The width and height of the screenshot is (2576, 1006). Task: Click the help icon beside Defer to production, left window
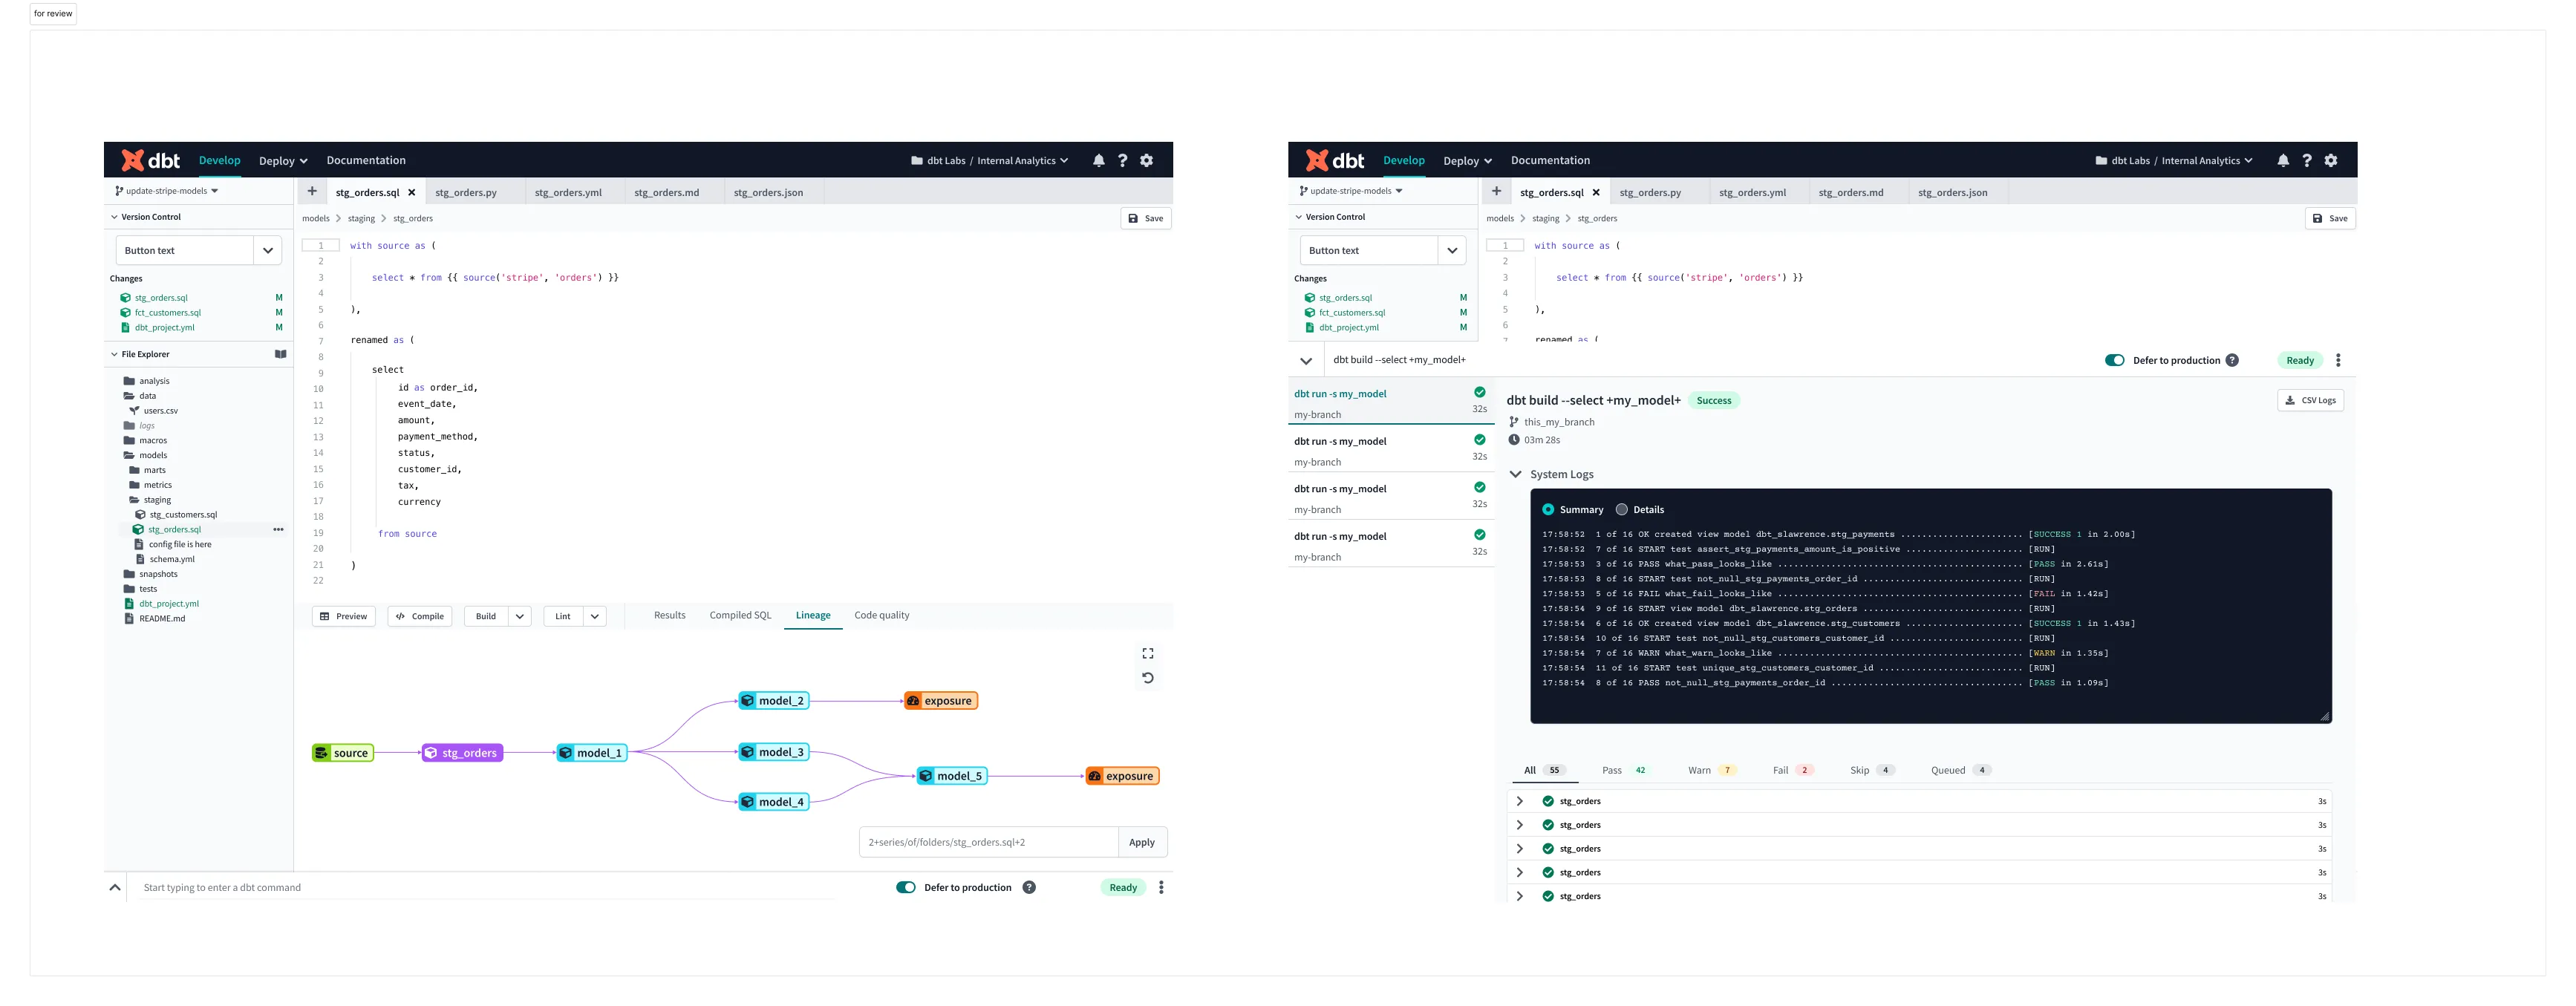1028,887
